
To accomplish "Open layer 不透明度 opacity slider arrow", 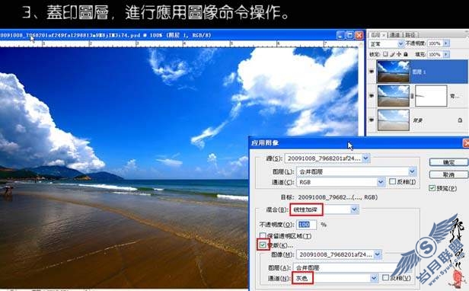I will coord(446,43).
